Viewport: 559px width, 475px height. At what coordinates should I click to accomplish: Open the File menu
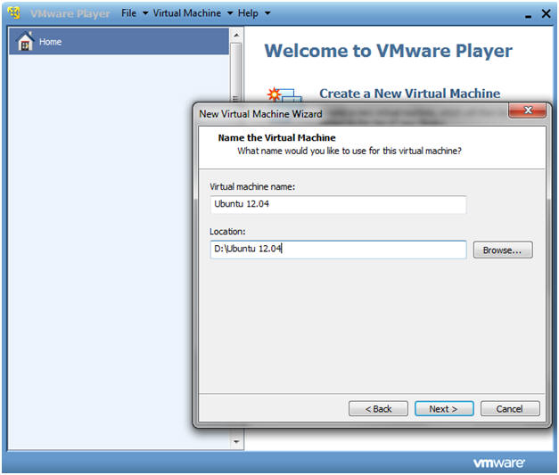click(128, 13)
